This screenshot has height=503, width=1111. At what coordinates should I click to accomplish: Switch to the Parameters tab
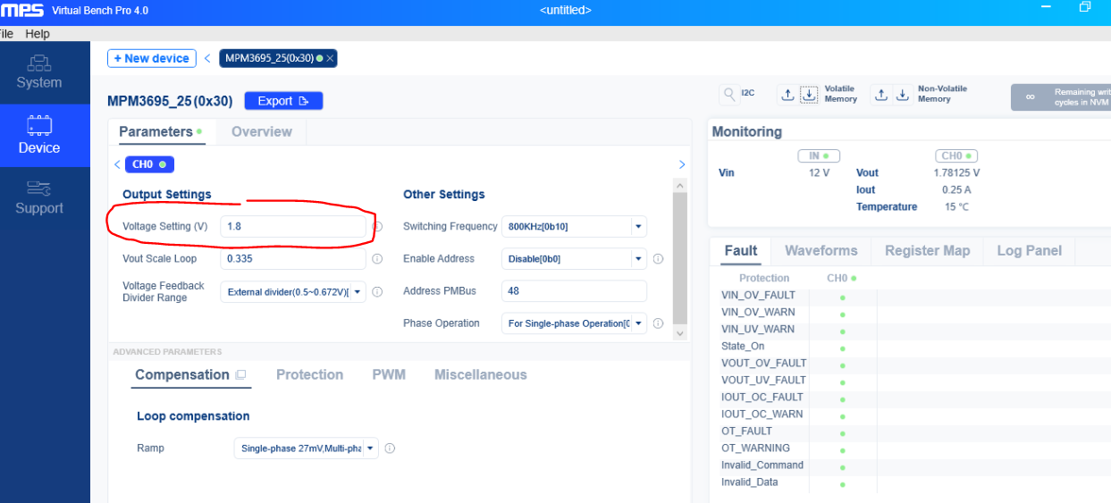(x=160, y=131)
